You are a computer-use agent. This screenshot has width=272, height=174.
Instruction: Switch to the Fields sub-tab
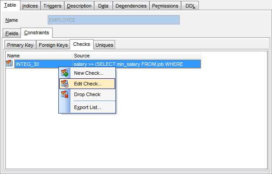pyautogui.click(x=12, y=33)
